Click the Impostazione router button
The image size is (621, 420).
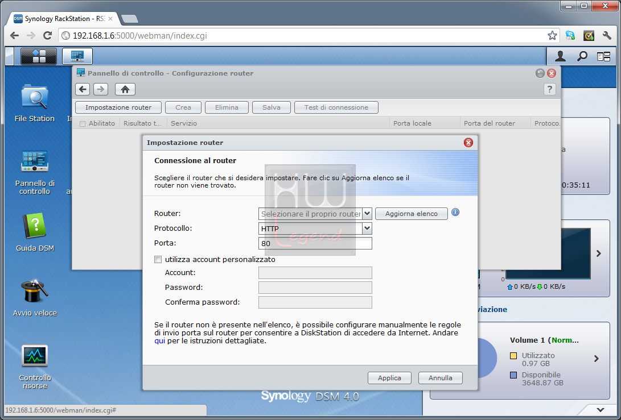tap(118, 107)
